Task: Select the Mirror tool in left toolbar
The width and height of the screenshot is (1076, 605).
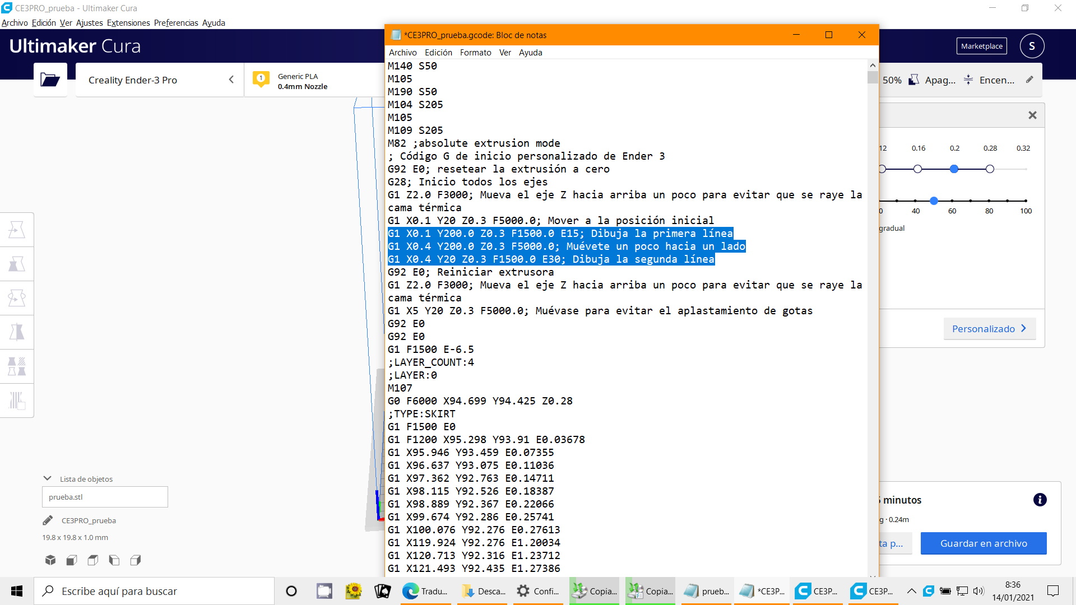Action: [x=17, y=332]
